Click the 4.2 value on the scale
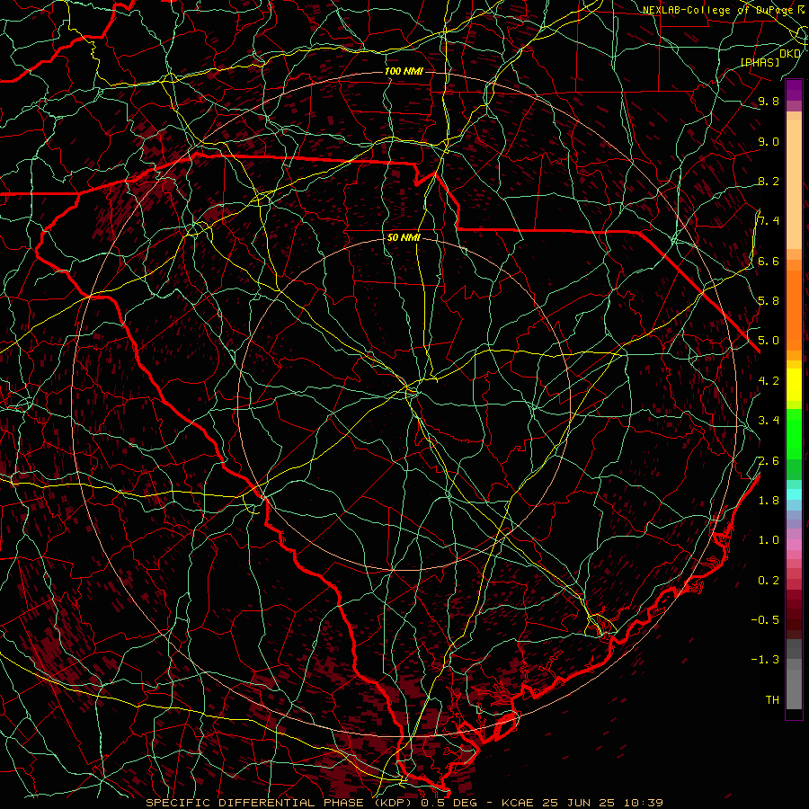809x809 pixels. pos(769,381)
